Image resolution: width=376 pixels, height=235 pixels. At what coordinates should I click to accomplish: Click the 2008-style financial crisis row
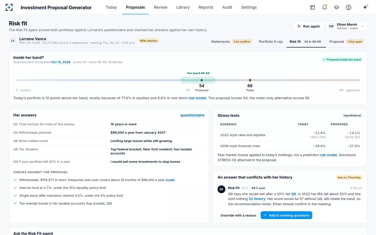point(290,146)
